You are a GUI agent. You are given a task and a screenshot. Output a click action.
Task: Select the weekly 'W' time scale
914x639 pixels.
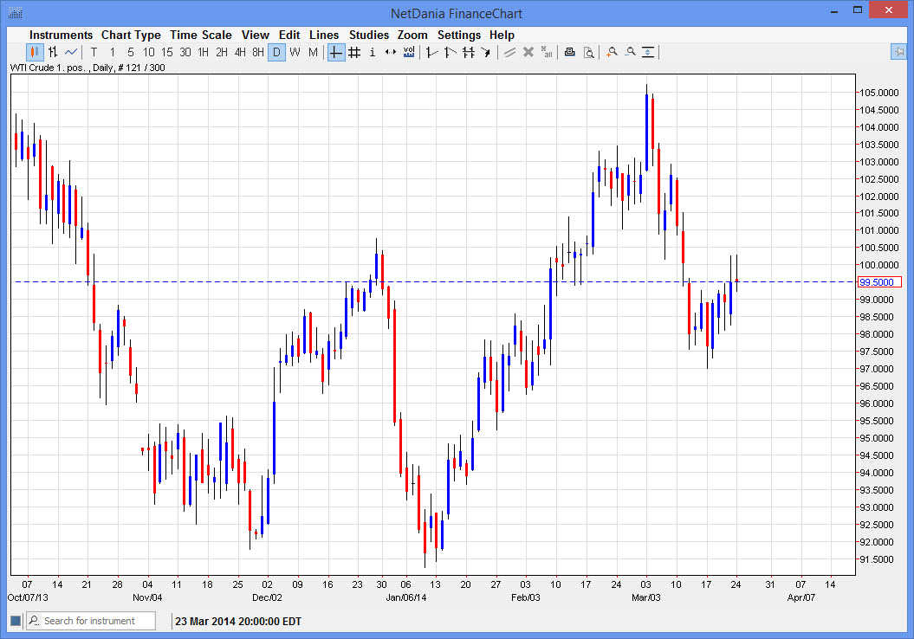pos(295,52)
